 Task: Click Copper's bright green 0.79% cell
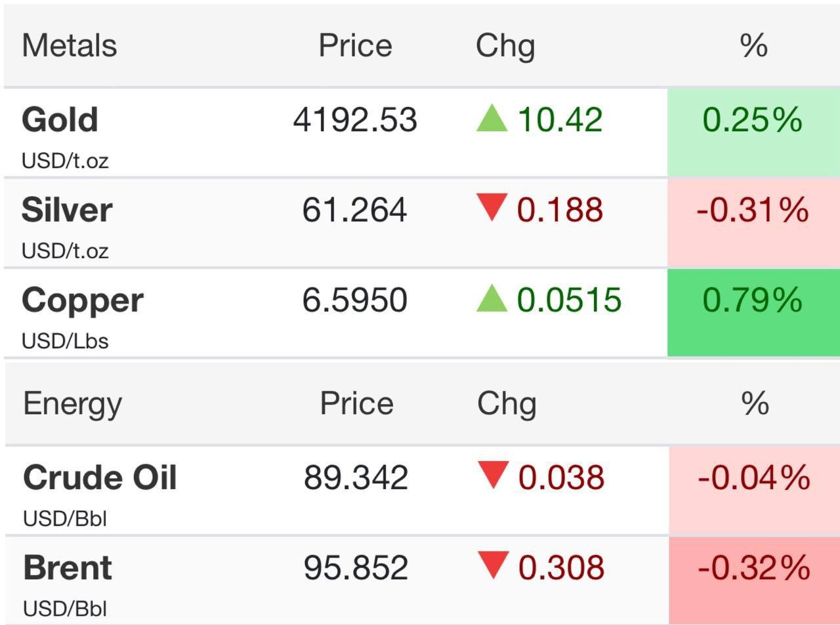click(x=753, y=313)
